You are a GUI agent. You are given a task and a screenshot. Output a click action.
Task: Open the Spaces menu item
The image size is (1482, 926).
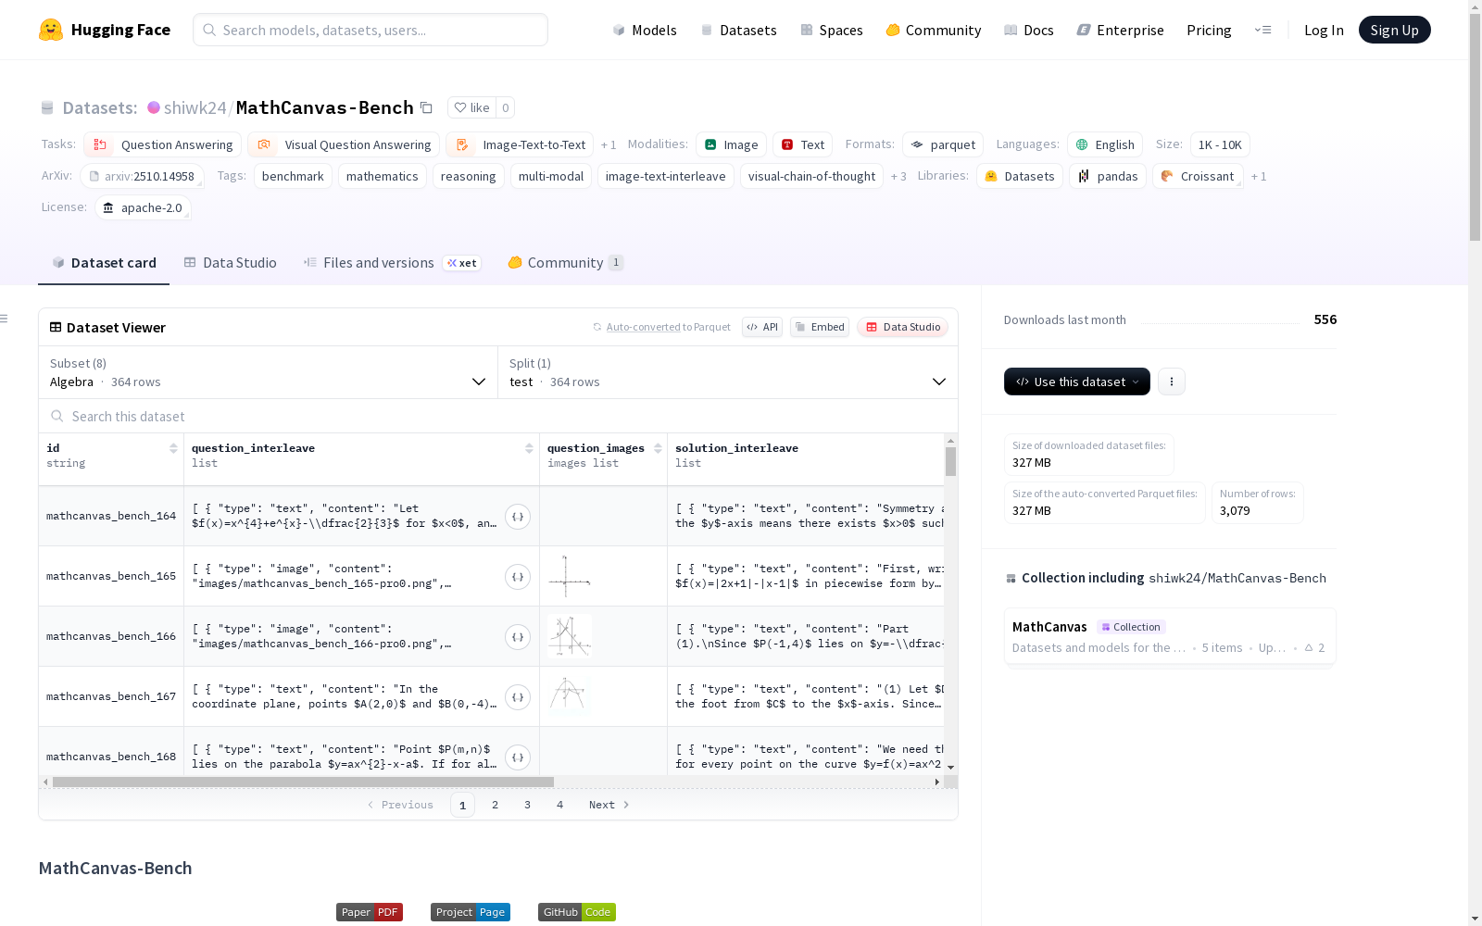coord(832,30)
